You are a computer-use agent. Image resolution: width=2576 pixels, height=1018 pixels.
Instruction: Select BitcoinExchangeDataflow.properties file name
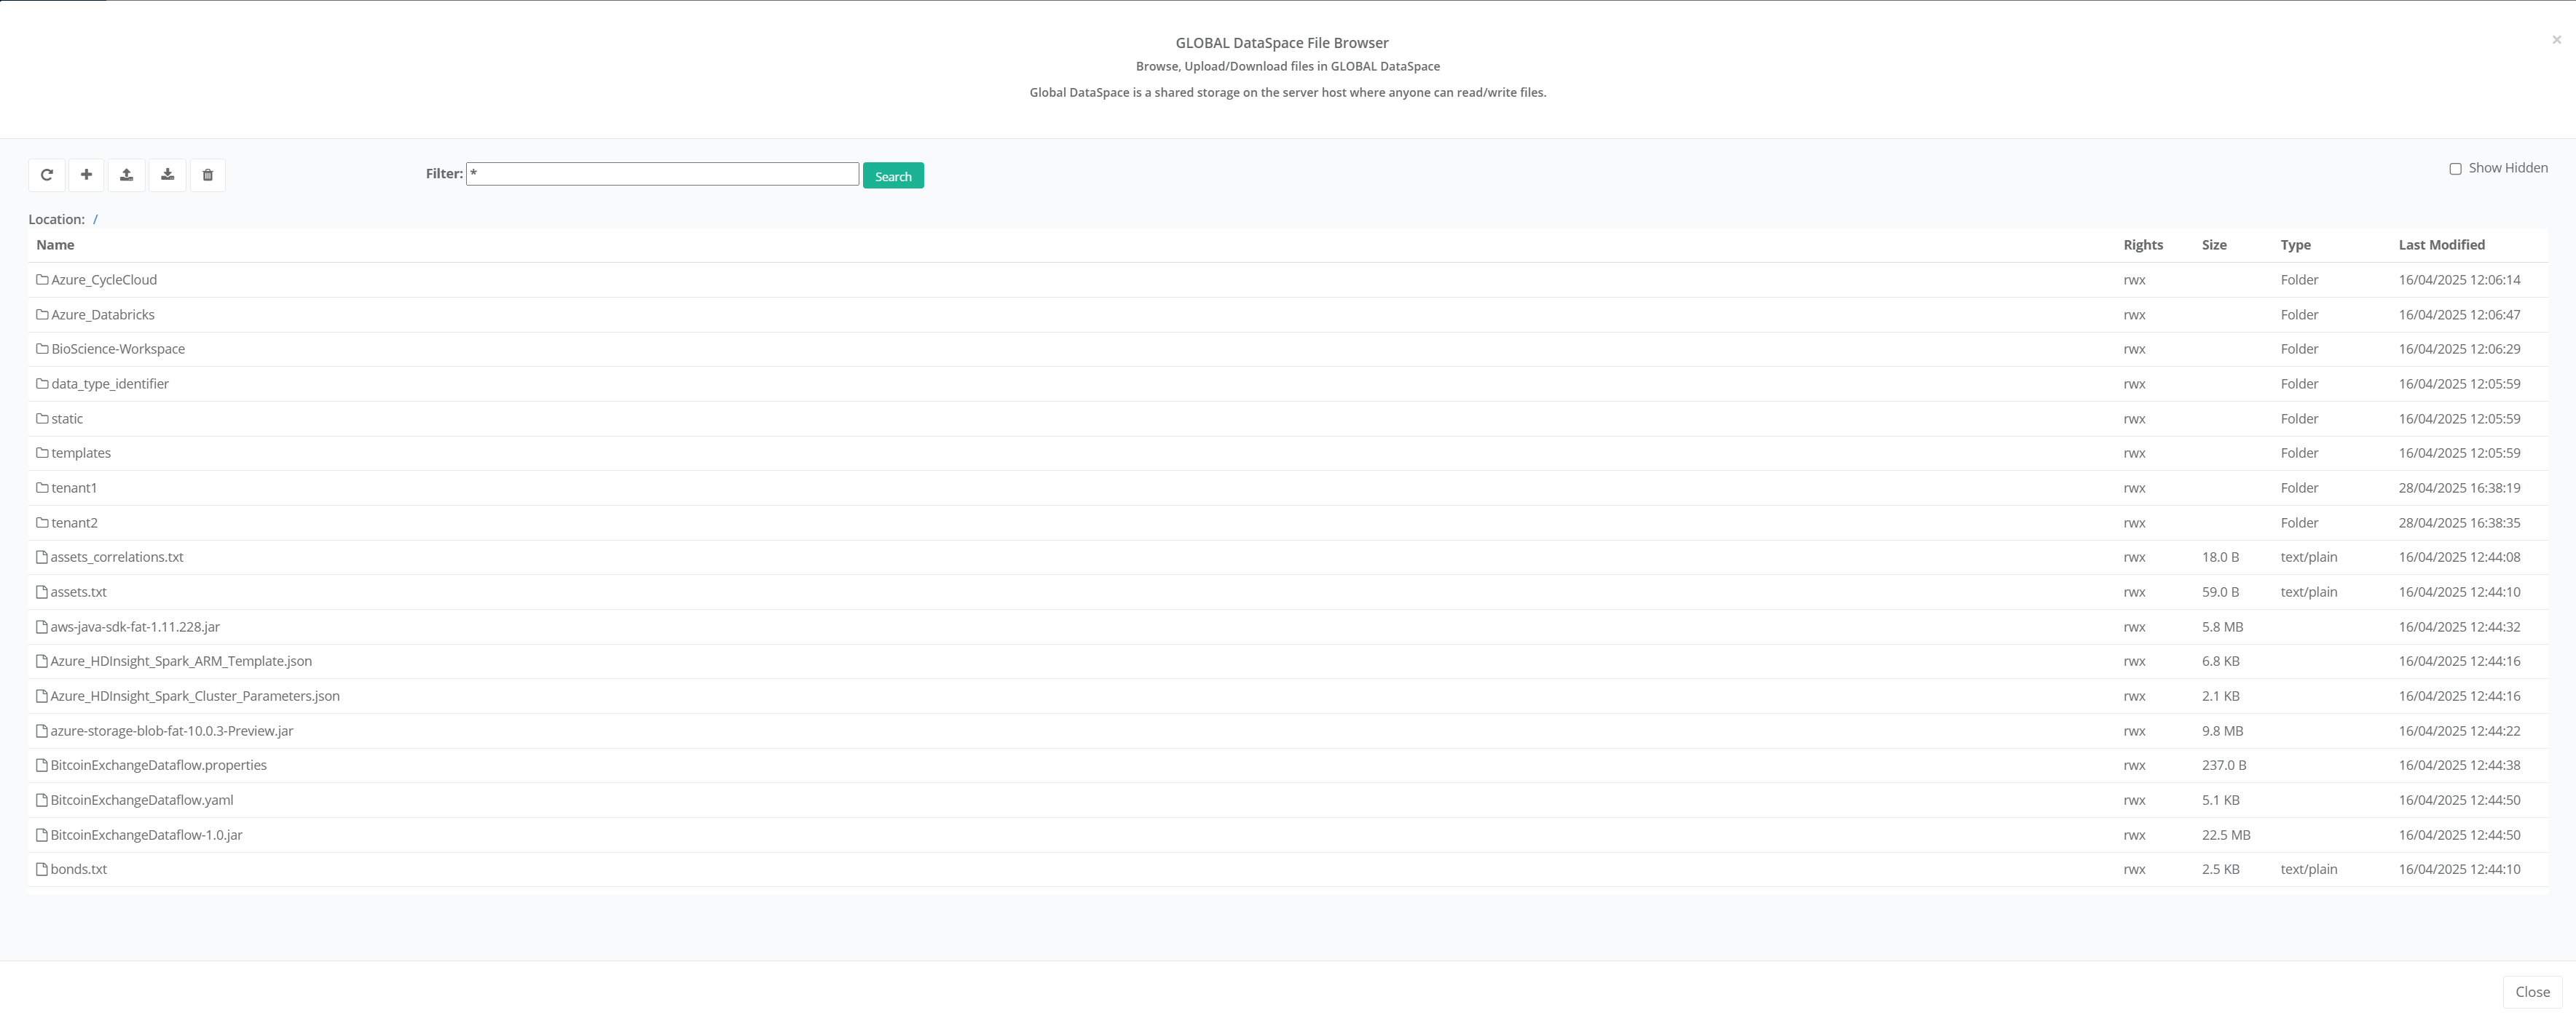[x=159, y=766]
